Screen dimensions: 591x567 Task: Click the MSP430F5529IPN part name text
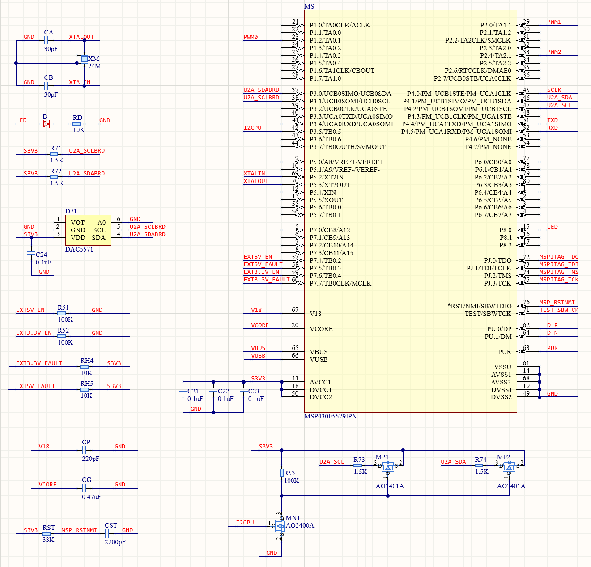(331, 416)
